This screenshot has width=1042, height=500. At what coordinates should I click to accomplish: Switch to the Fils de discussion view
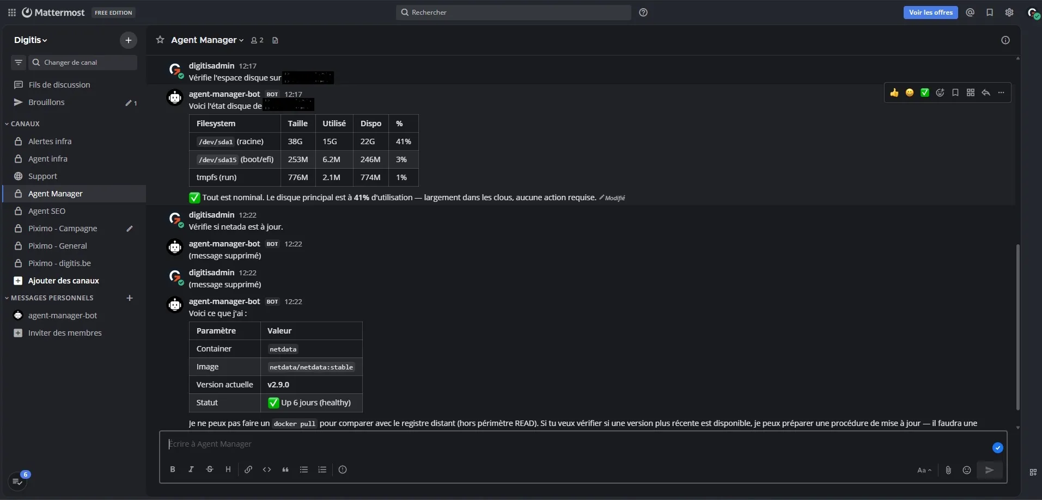[59, 84]
